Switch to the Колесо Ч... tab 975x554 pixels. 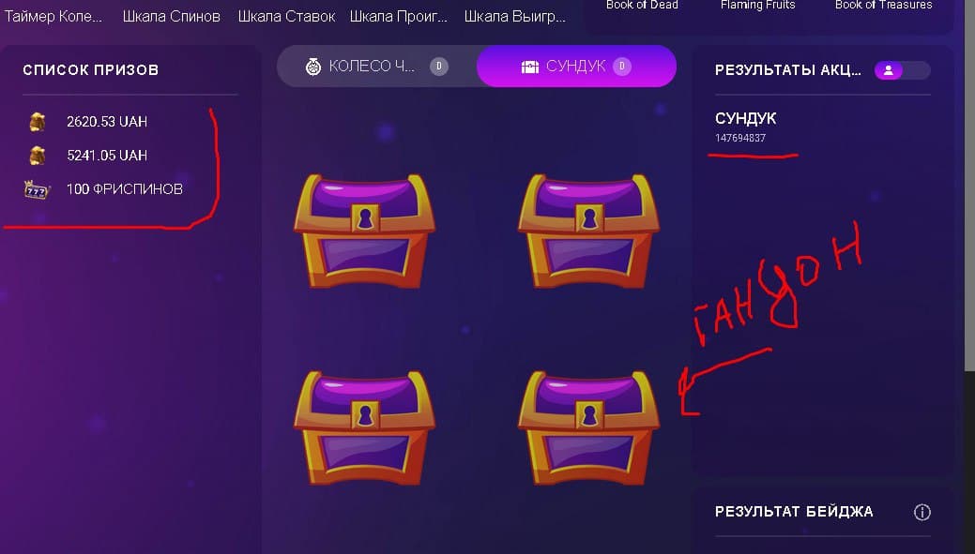[x=377, y=66]
